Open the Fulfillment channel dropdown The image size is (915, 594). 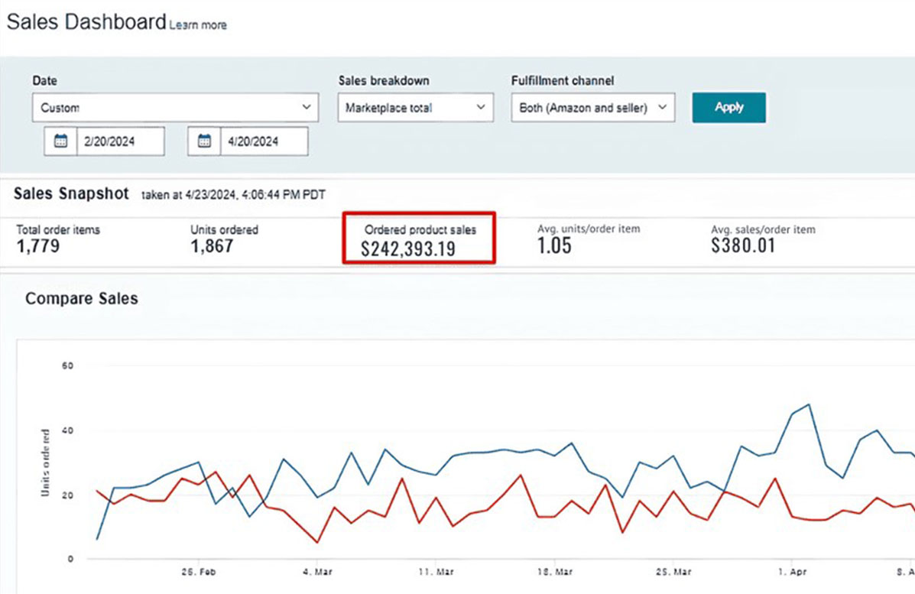pyautogui.click(x=593, y=107)
